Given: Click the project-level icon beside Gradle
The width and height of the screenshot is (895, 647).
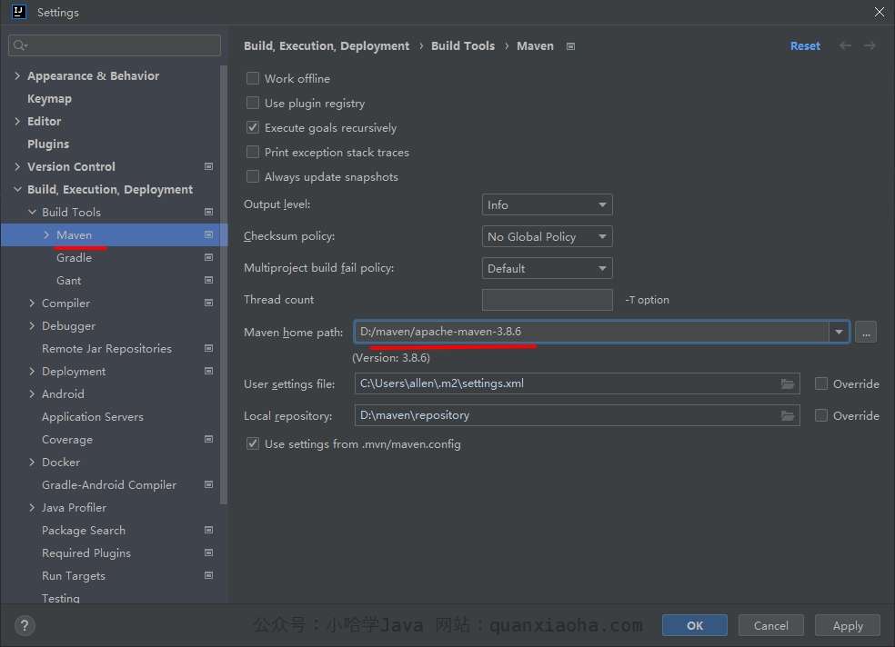Looking at the screenshot, I should coord(209,258).
